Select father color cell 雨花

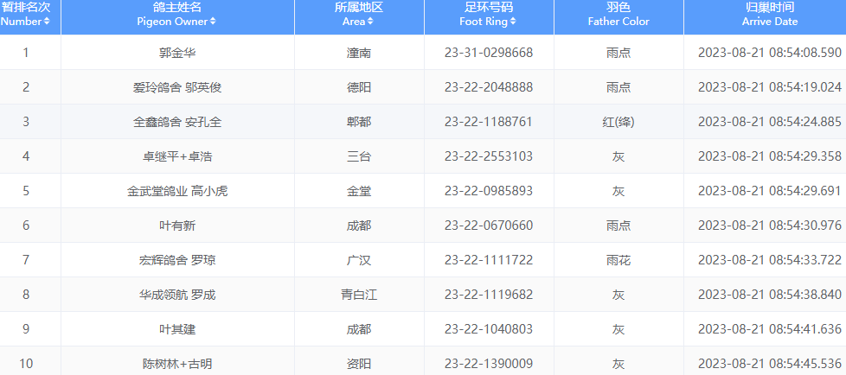618,260
